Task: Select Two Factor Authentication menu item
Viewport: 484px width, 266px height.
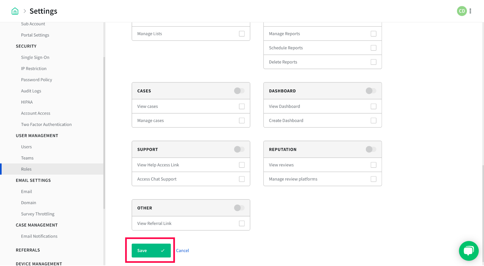Action: pos(46,125)
